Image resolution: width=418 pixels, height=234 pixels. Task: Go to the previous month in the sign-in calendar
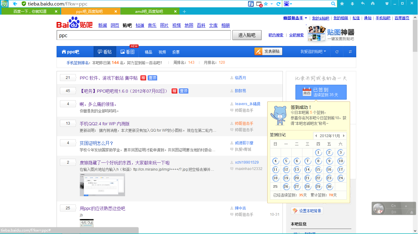(x=316, y=136)
